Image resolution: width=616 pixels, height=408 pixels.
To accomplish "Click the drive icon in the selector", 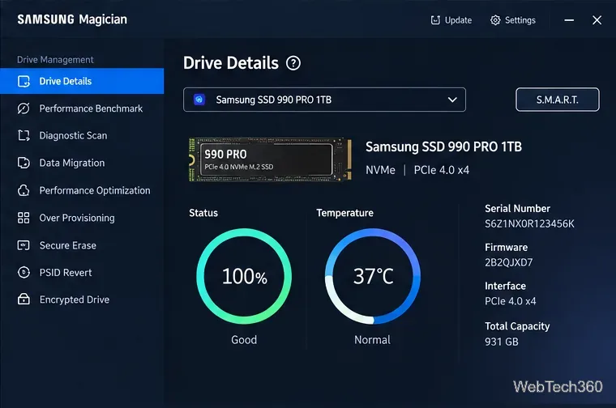I will click(199, 100).
